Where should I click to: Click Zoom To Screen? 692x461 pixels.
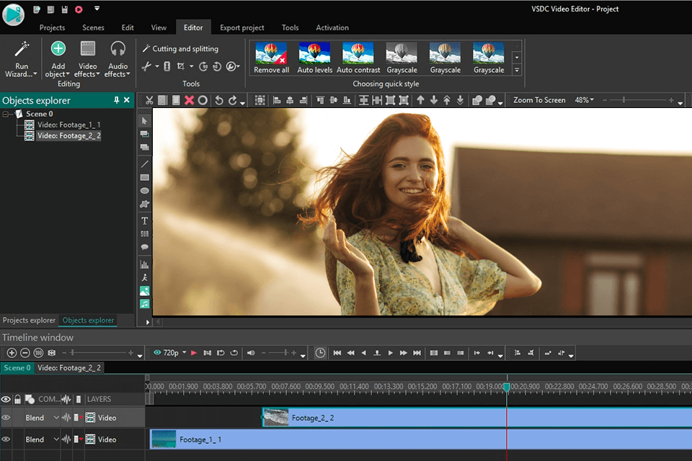[539, 100]
